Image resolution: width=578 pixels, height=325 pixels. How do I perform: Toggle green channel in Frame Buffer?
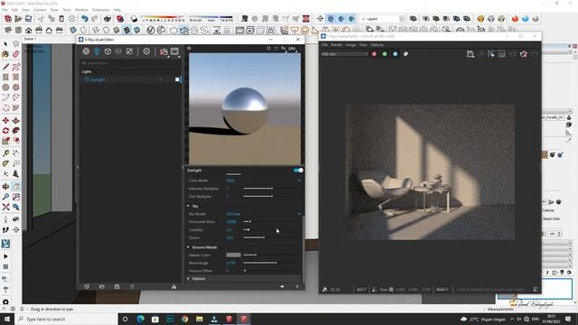[385, 54]
